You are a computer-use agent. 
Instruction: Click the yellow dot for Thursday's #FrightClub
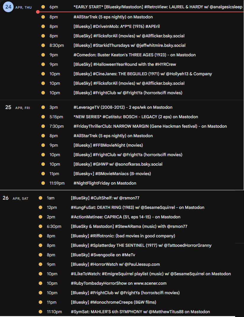(x=43, y=93)
